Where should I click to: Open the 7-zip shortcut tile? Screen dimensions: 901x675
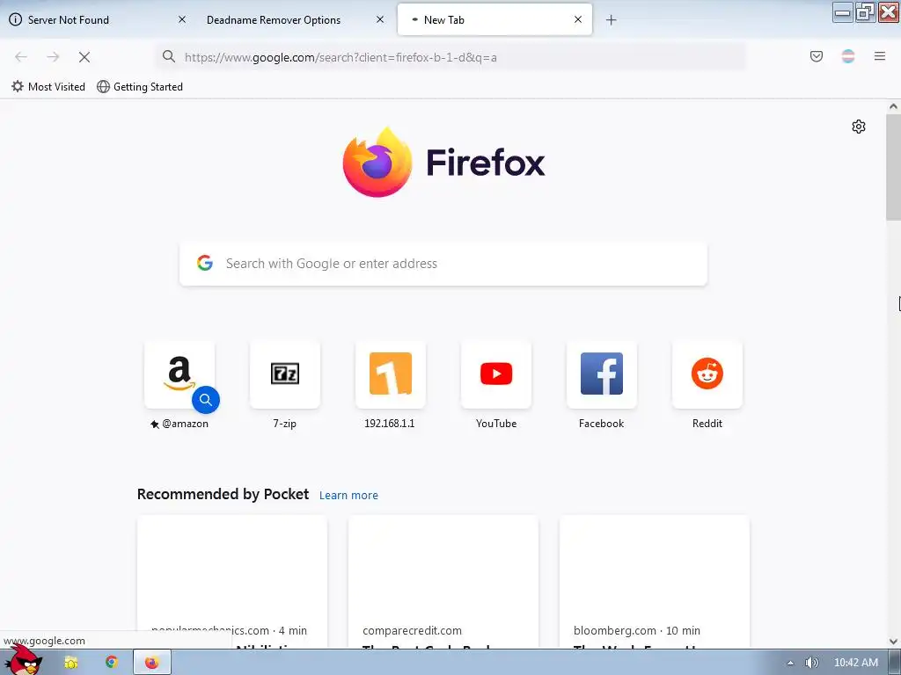coord(285,374)
